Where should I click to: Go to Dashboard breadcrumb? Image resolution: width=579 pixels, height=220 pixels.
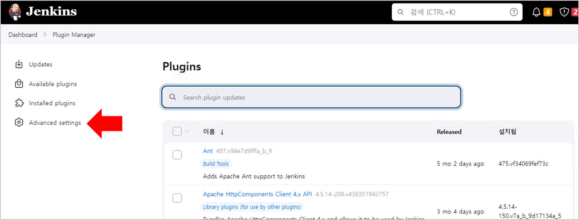pos(23,35)
